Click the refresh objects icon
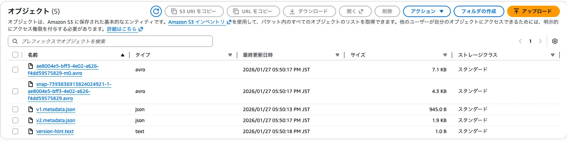The height and width of the screenshot is (142, 567). pyautogui.click(x=156, y=11)
